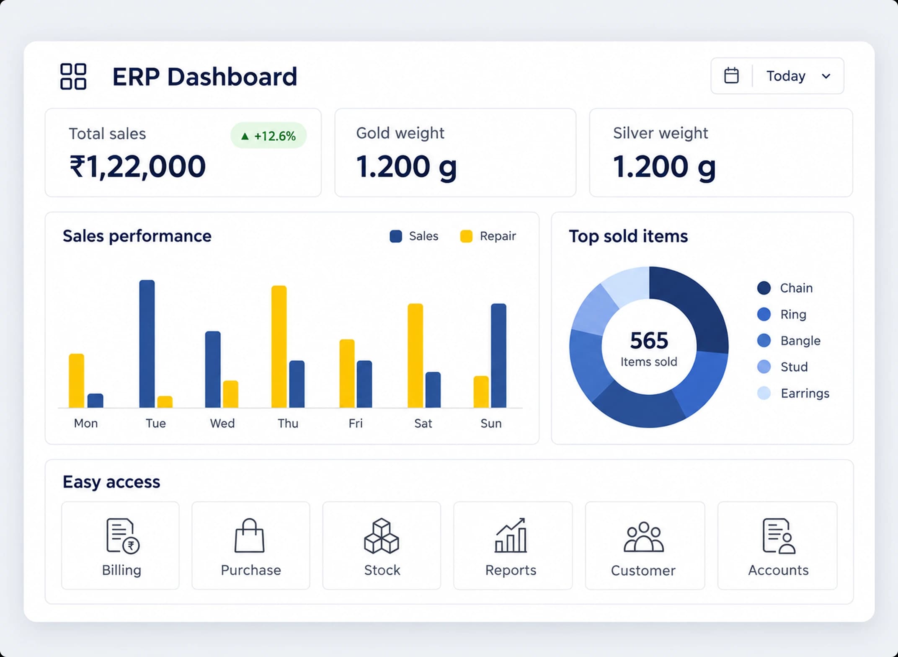Click the Sales legend blue swatch
The image size is (898, 657).
396,236
